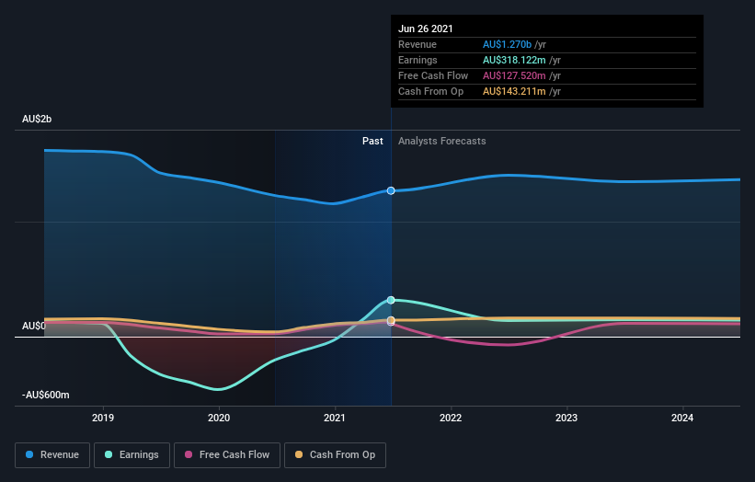This screenshot has height=482, width=755.
Task: Toggle the Free Cash Flow legend series
Action: [227, 455]
